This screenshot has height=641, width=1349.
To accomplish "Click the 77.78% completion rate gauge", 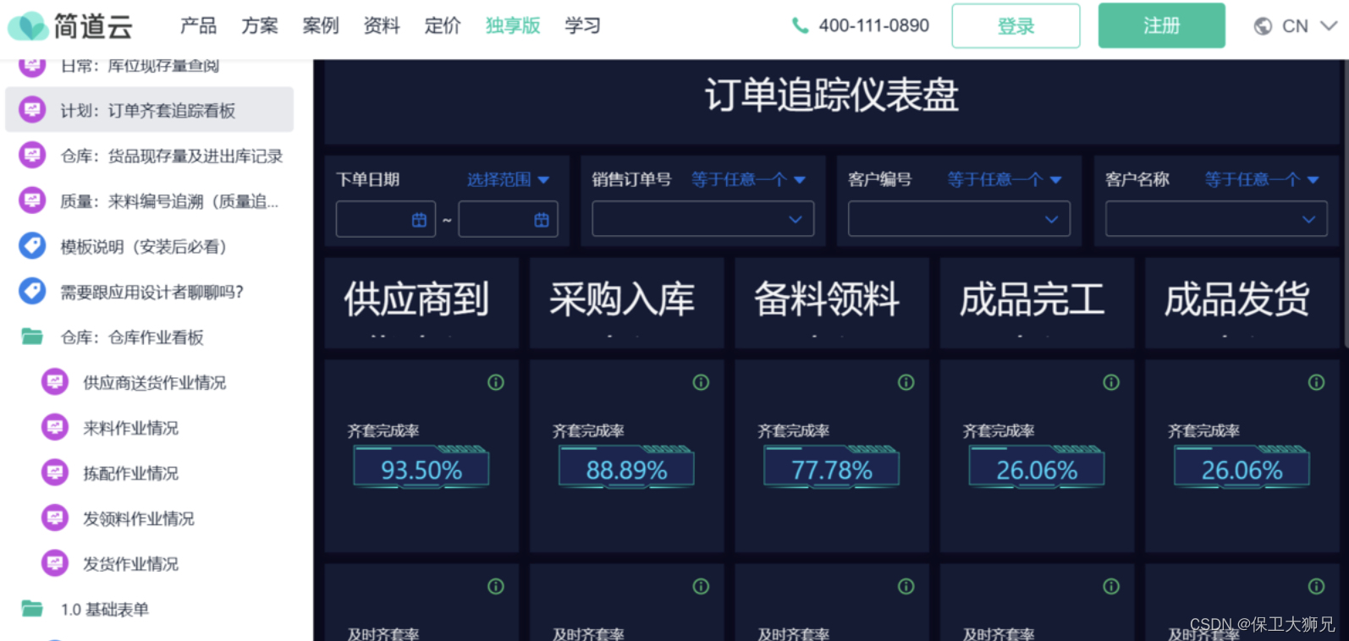I will [x=832, y=467].
